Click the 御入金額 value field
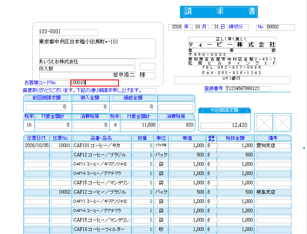 pyautogui.click(x=90, y=107)
